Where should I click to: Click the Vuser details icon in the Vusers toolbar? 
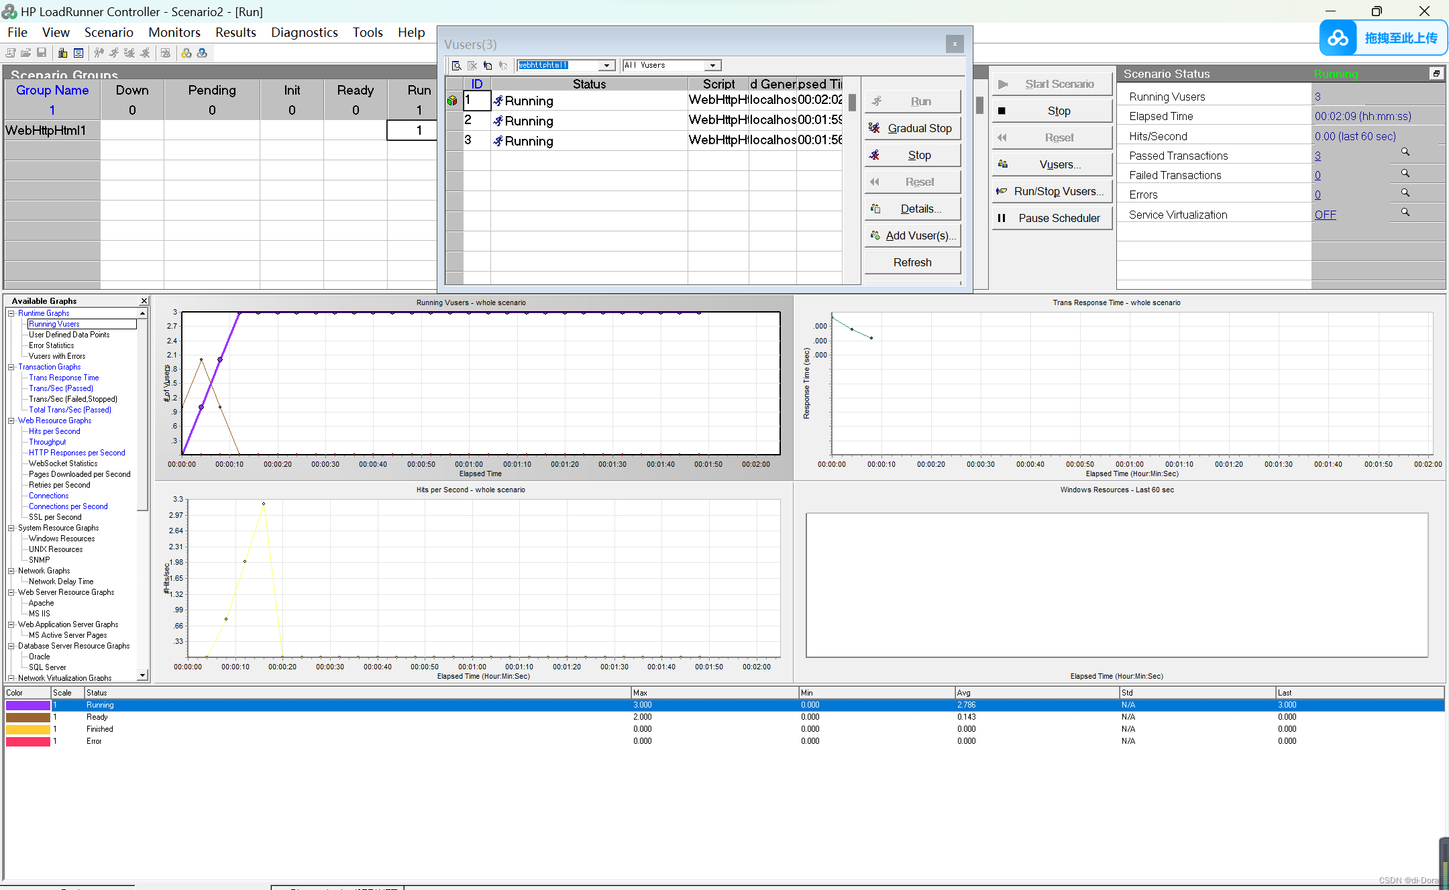click(x=488, y=66)
